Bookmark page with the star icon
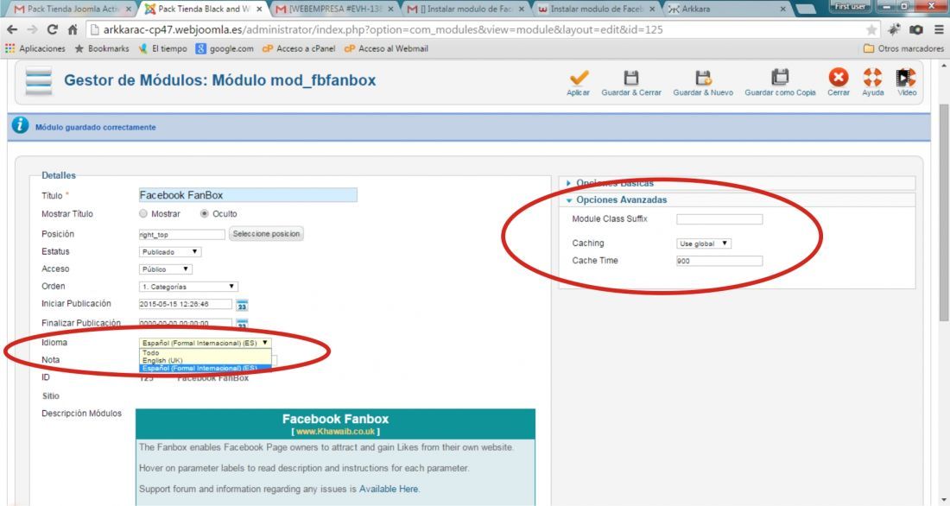950x506 pixels. tap(871, 29)
